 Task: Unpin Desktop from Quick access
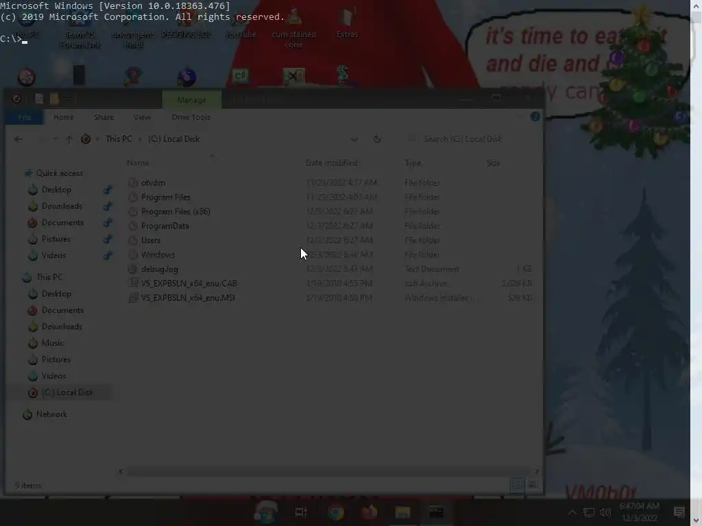[x=108, y=190]
